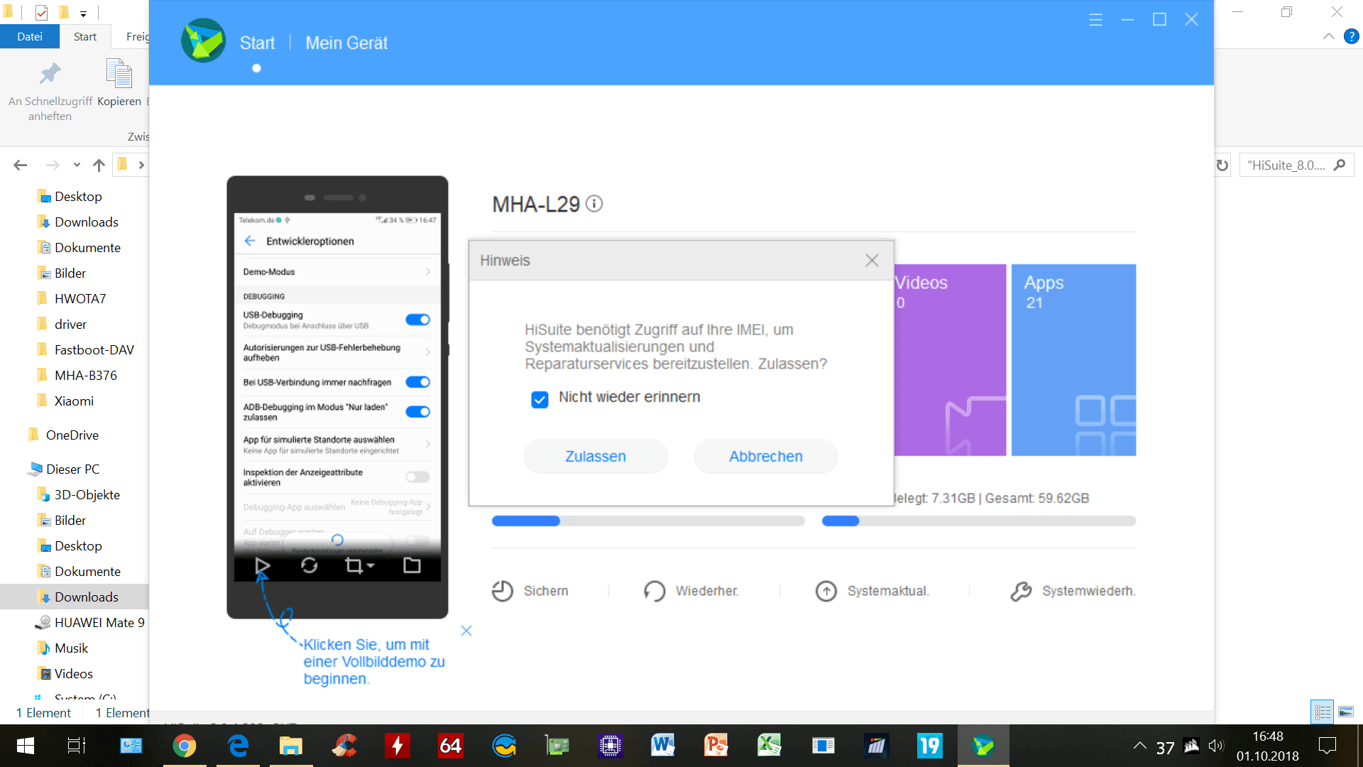Show hidden system tray icons
The width and height of the screenshot is (1363, 767).
click(1139, 746)
